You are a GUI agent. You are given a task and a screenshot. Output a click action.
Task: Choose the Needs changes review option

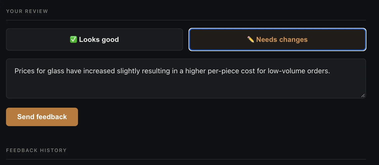(277, 39)
